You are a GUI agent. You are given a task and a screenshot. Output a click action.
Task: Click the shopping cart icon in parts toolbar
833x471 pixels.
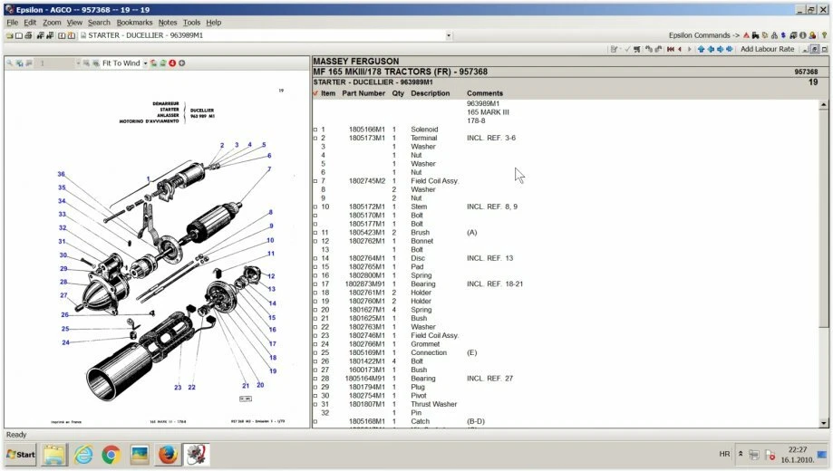coord(637,49)
